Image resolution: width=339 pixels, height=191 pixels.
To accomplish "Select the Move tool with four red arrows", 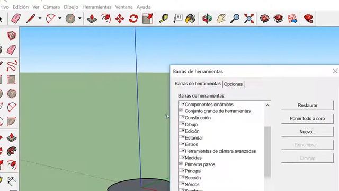I will point(120,19).
